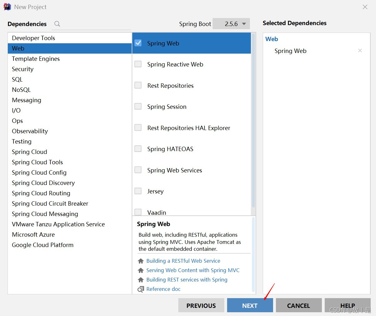Click Spring Web in Selected Dependencies list

[x=291, y=51]
